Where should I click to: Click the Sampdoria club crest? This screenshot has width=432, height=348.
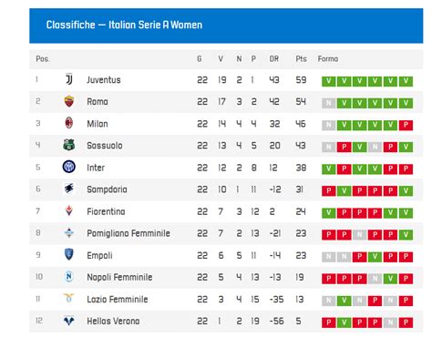tap(69, 189)
